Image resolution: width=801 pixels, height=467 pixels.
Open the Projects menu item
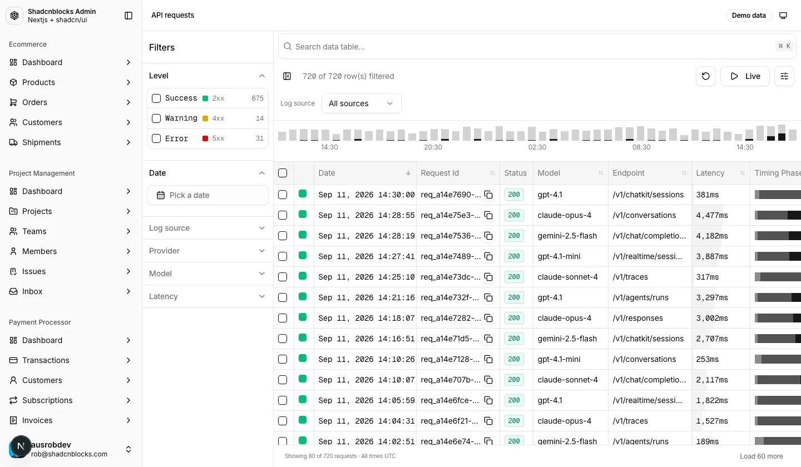point(71,211)
